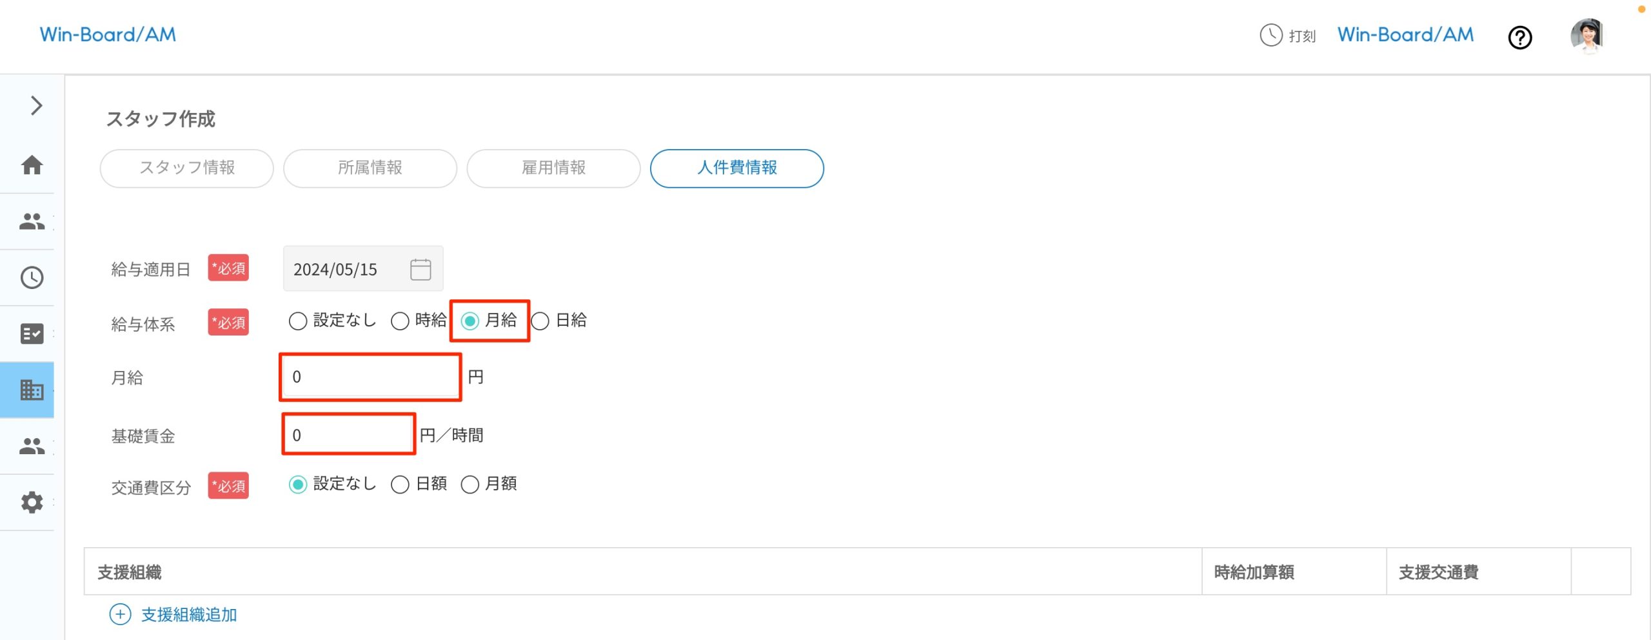Click the Win-Board/AM logo at top left
Screen dimensions: 1651x640
[108, 35]
